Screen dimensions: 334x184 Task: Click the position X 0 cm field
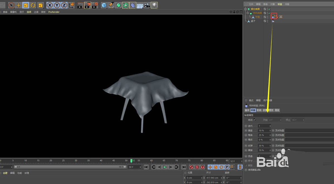(194, 178)
